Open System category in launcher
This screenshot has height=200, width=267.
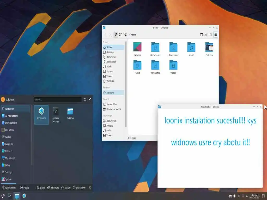click(15, 179)
